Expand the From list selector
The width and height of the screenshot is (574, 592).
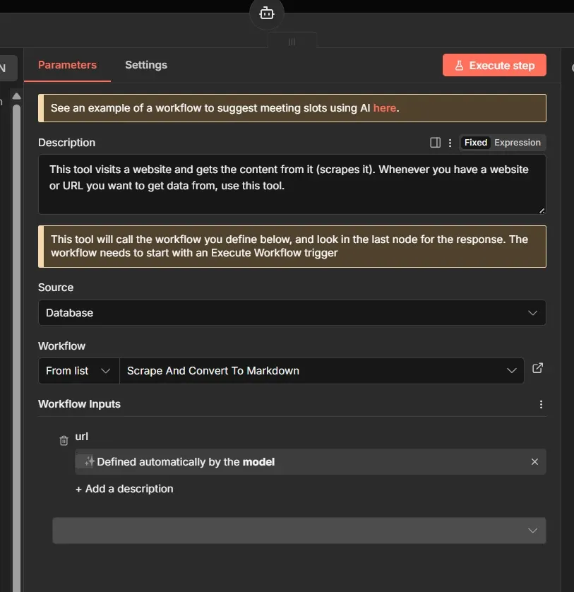tap(78, 370)
